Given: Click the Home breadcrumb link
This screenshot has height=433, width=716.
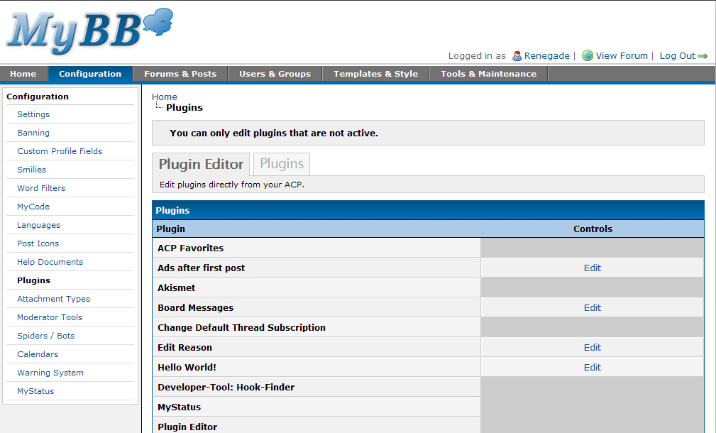Looking at the screenshot, I should click(x=165, y=97).
